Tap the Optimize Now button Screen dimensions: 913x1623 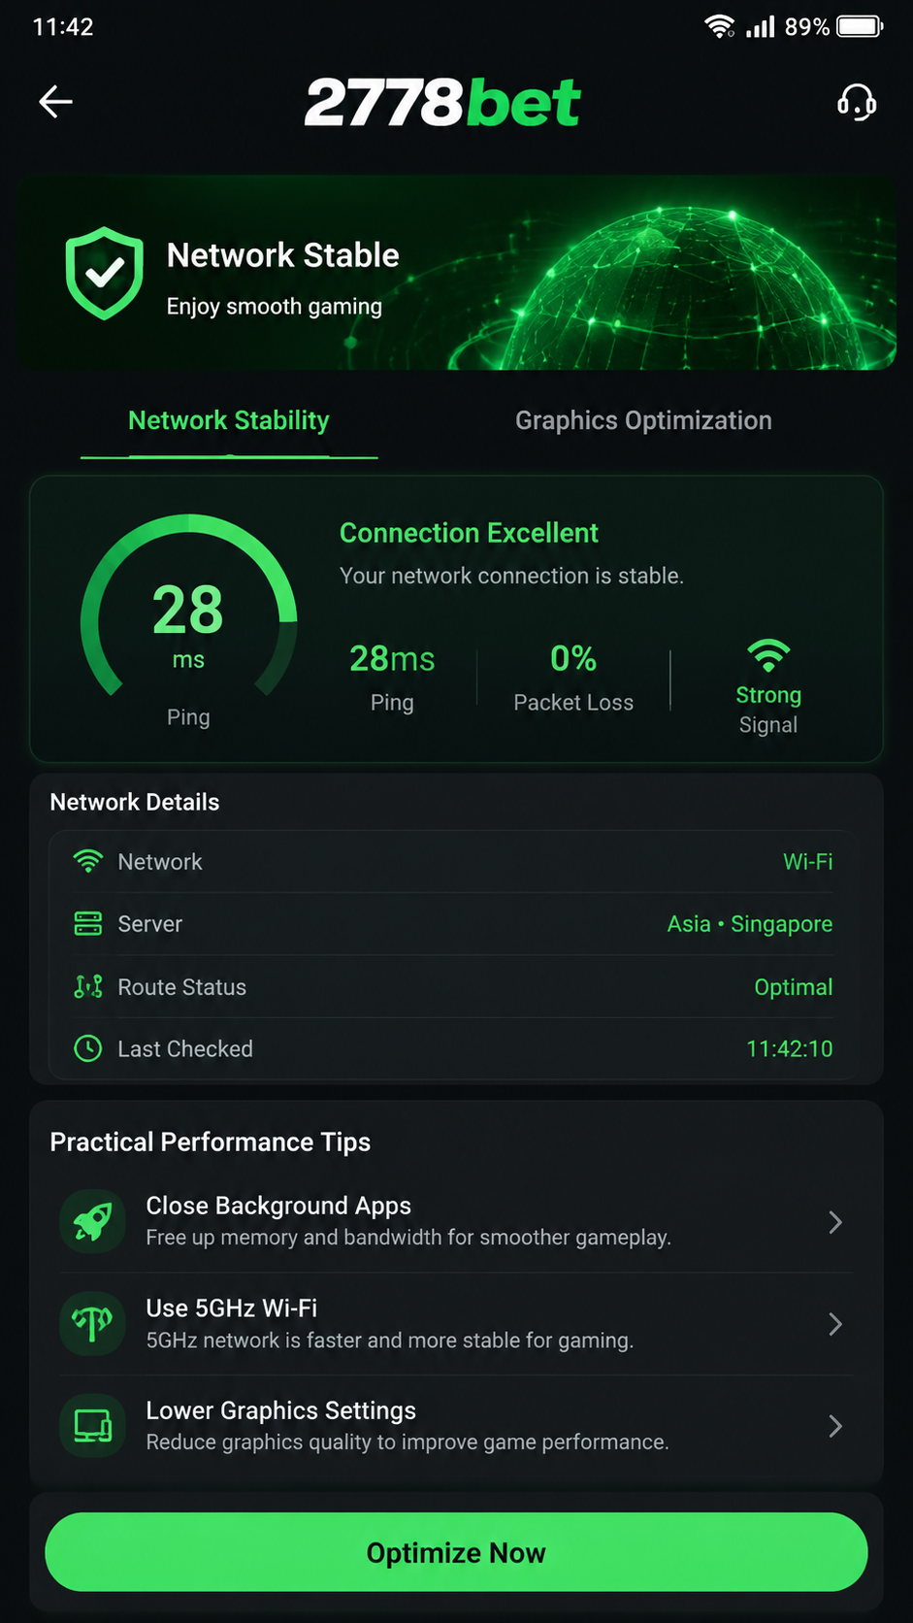(456, 1551)
